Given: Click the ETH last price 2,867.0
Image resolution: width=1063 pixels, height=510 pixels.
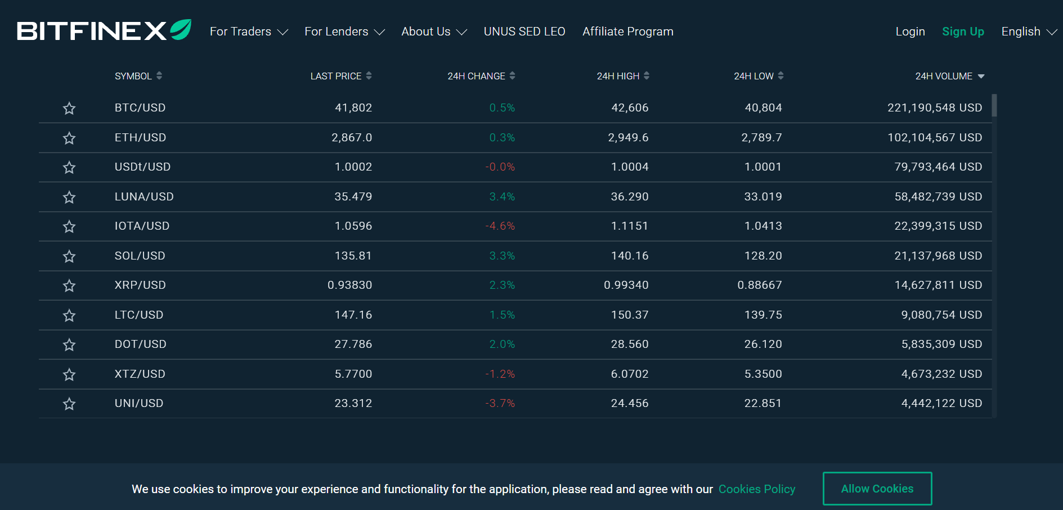Looking at the screenshot, I should pos(352,137).
